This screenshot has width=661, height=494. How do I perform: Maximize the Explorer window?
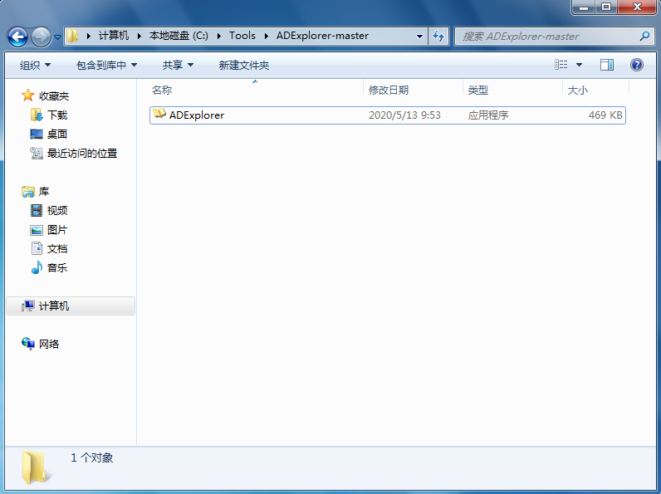tap(606, 7)
